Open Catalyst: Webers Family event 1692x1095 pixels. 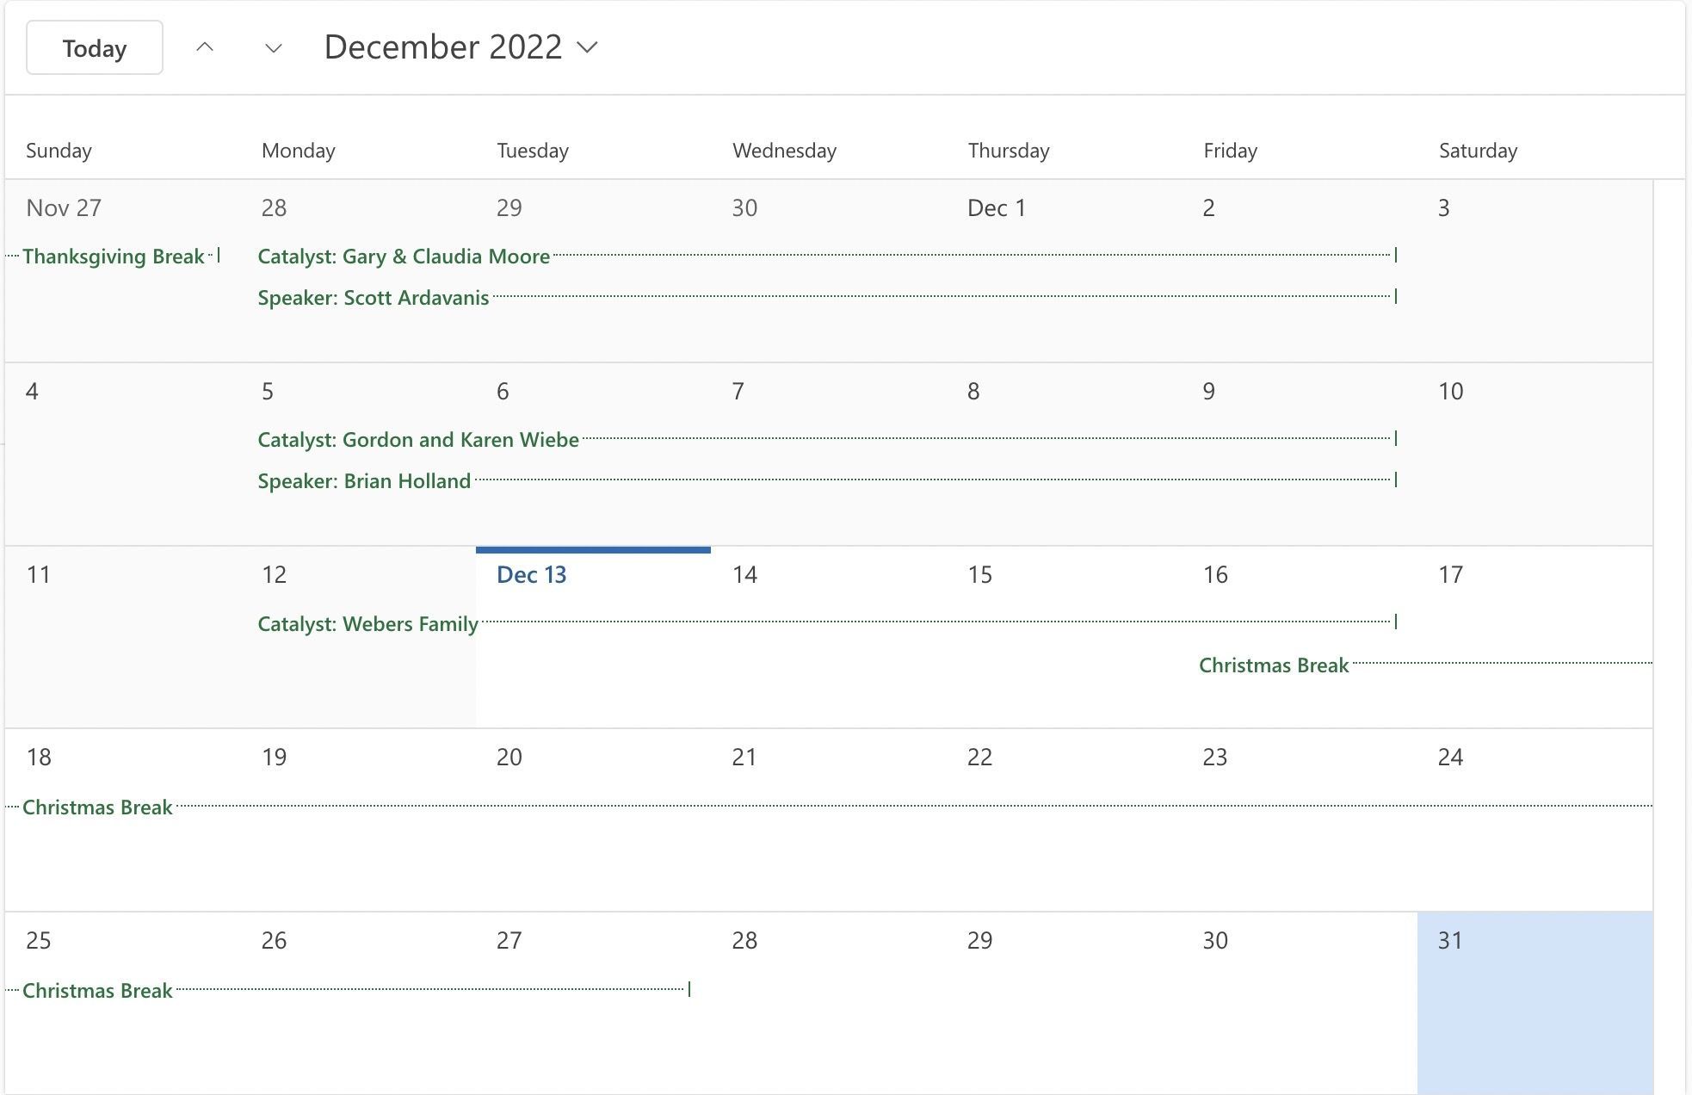pos(826,622)
